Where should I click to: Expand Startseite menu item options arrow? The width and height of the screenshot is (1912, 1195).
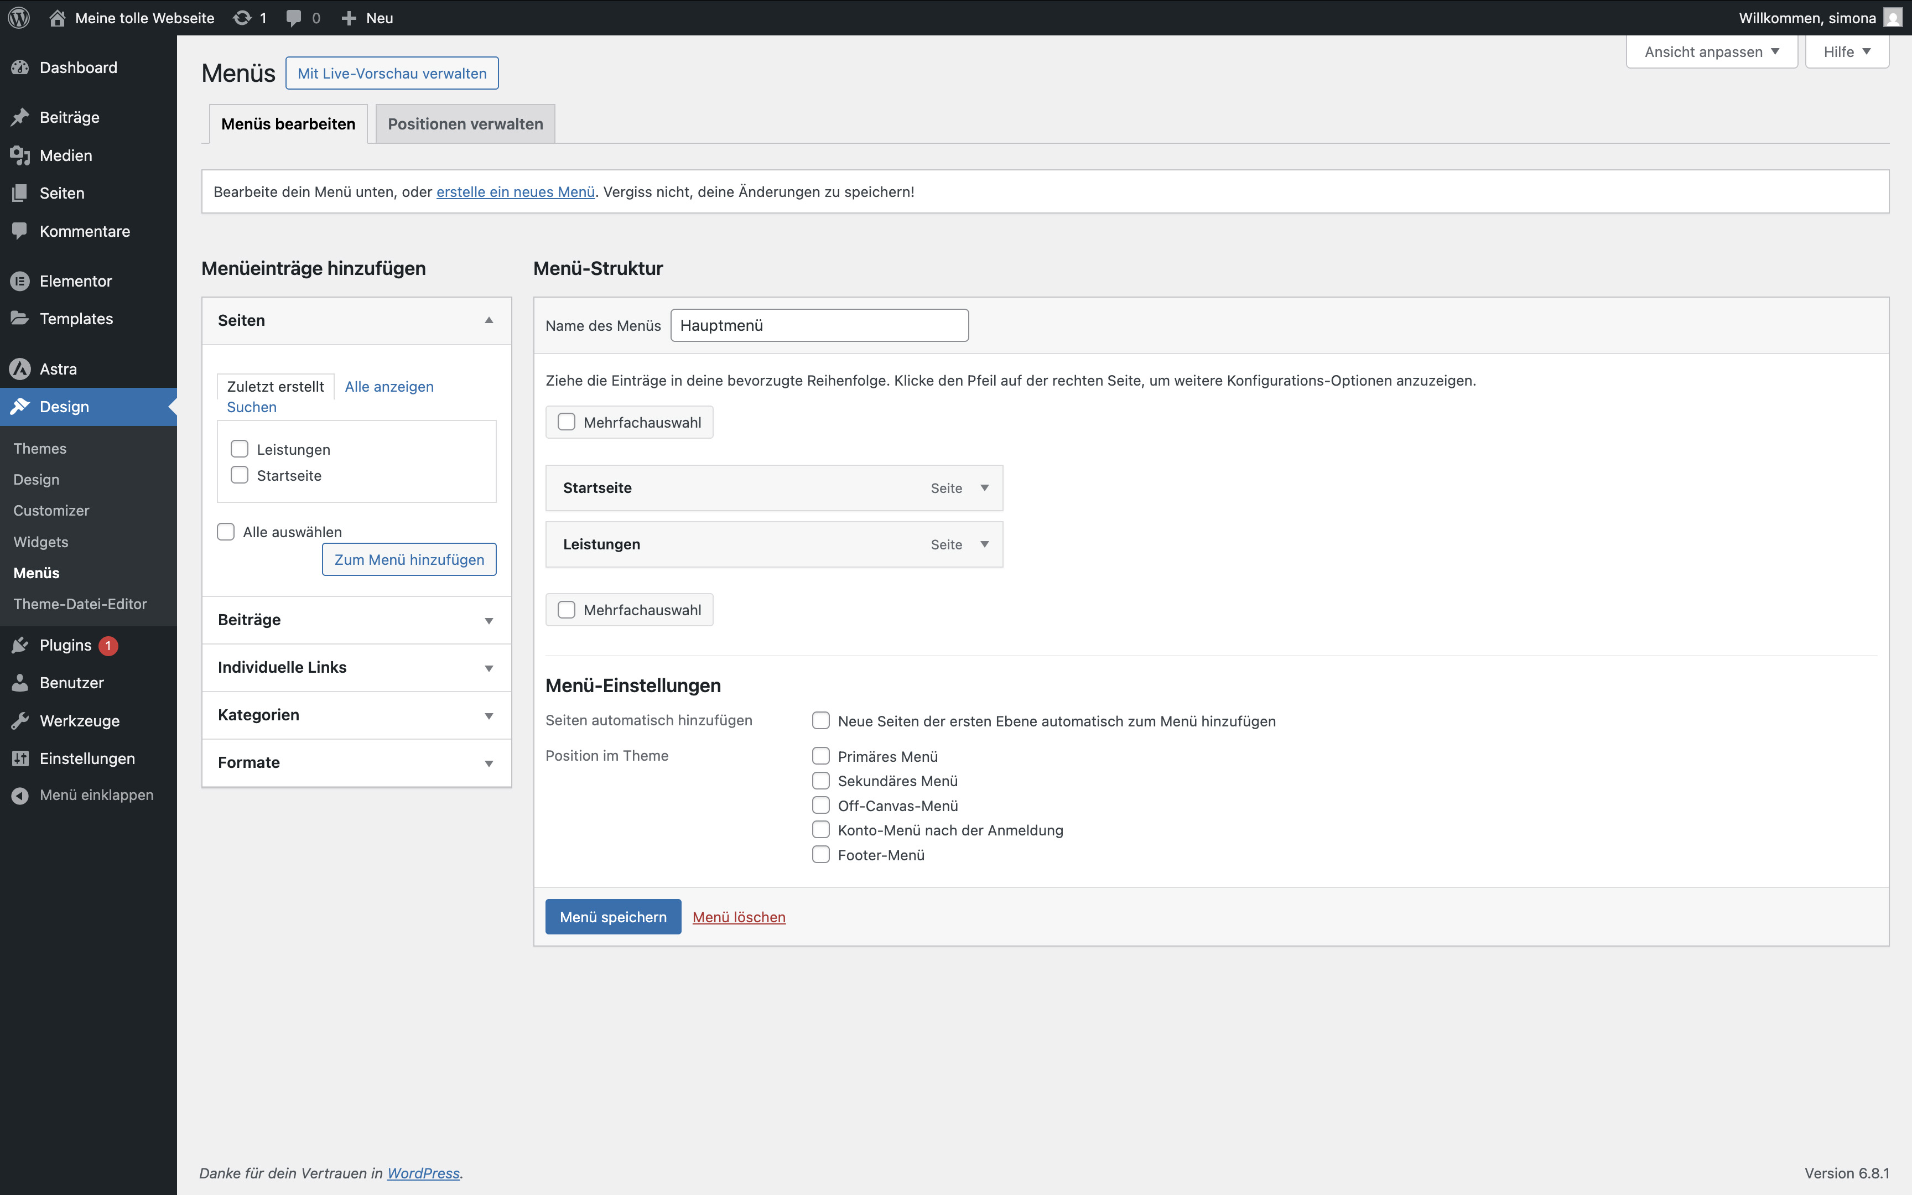[984, 487]
